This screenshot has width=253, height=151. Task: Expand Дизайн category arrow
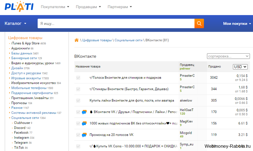[10, 68]
